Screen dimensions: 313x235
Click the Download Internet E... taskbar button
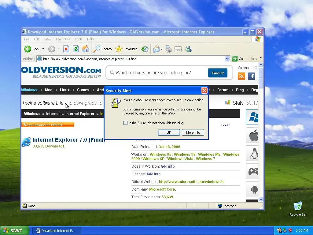[x=57, y=231]
